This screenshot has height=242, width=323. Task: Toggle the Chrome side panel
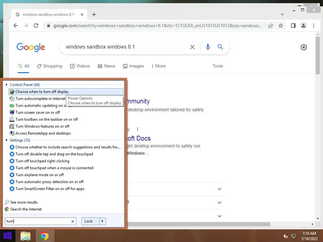pyautogui.click(x=293, y=26)
